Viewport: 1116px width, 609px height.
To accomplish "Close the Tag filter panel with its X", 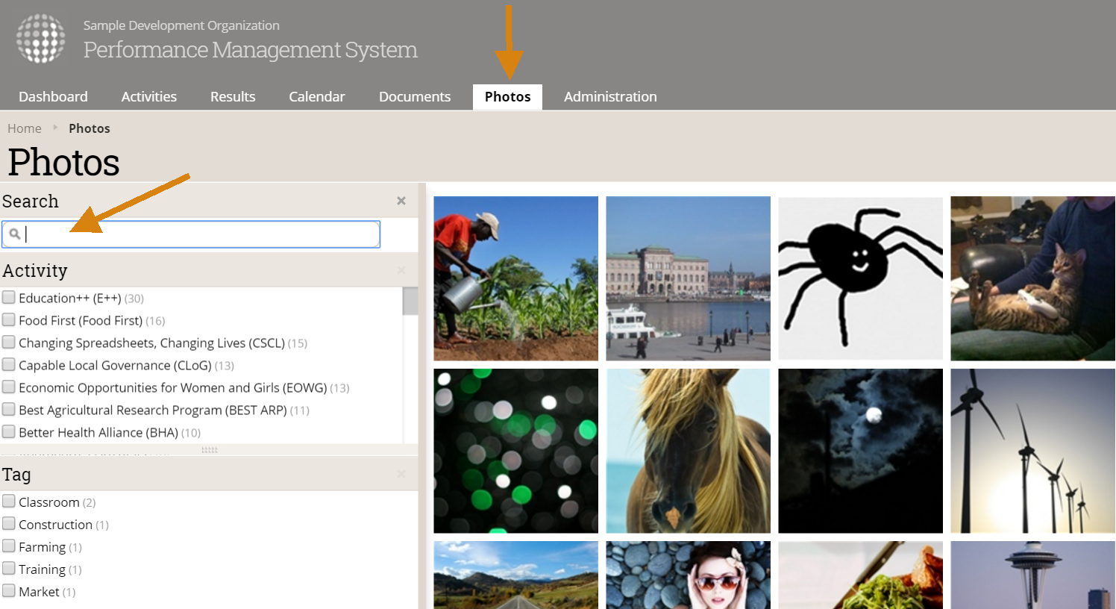I will 401,474.
